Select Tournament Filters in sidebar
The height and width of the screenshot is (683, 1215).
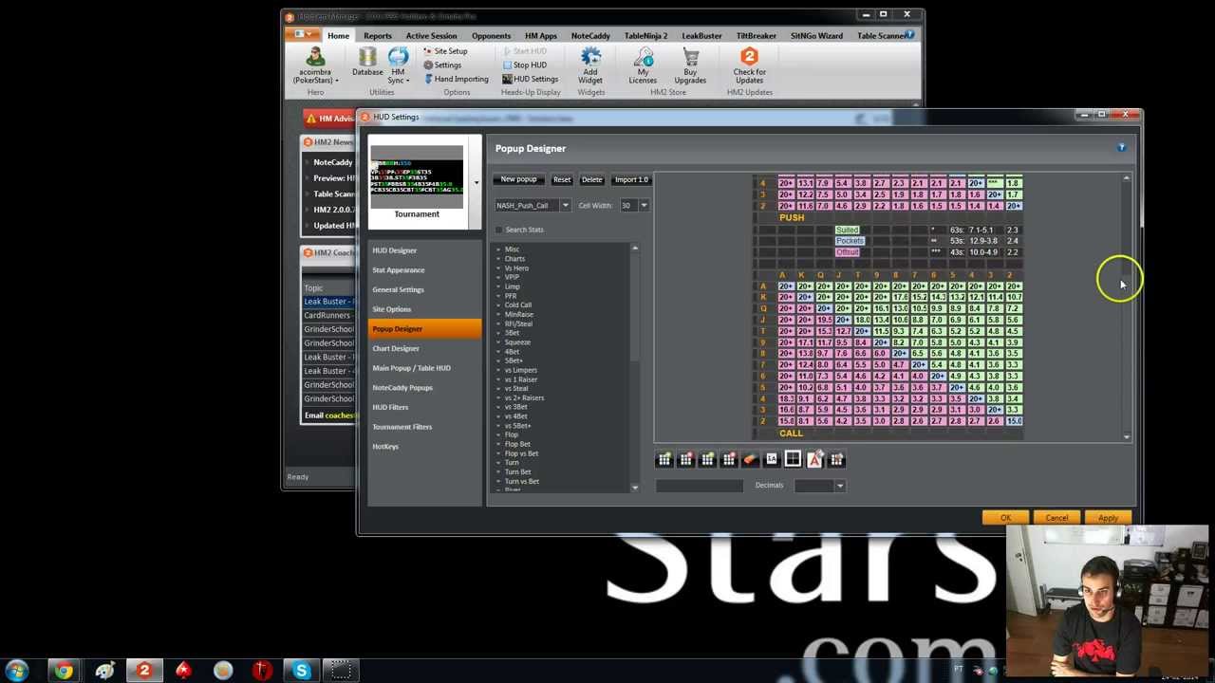click(x=424, y=427)
